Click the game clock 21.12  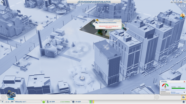(7, 102)
